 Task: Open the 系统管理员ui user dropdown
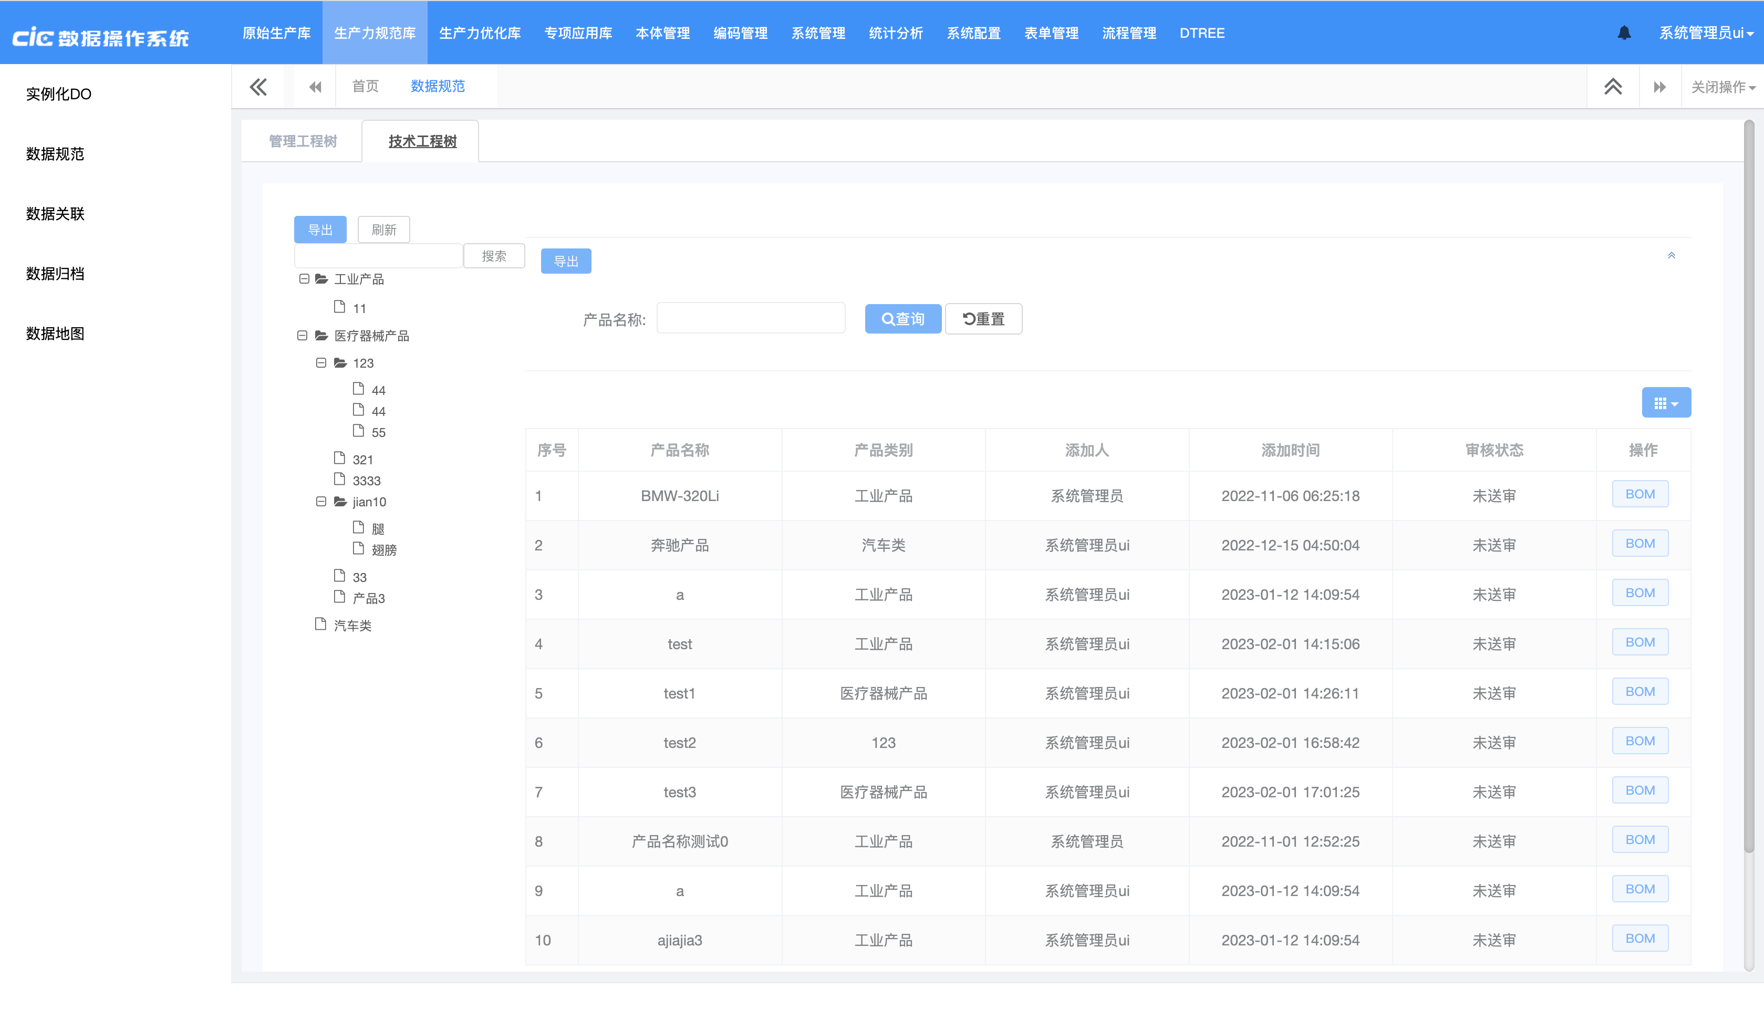click(x=1706, y=33)
